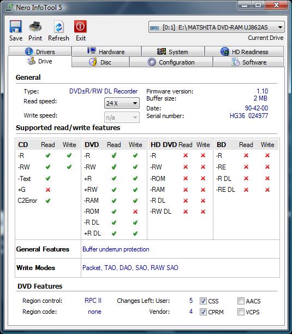Viewport: 292px width, 334px height.
Task: Toggle the CSS checkbox
Action: (x=203, y=301)
